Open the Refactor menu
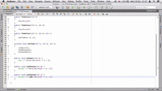This screenshot has height=91, width=162. click(x=56, y=1)
